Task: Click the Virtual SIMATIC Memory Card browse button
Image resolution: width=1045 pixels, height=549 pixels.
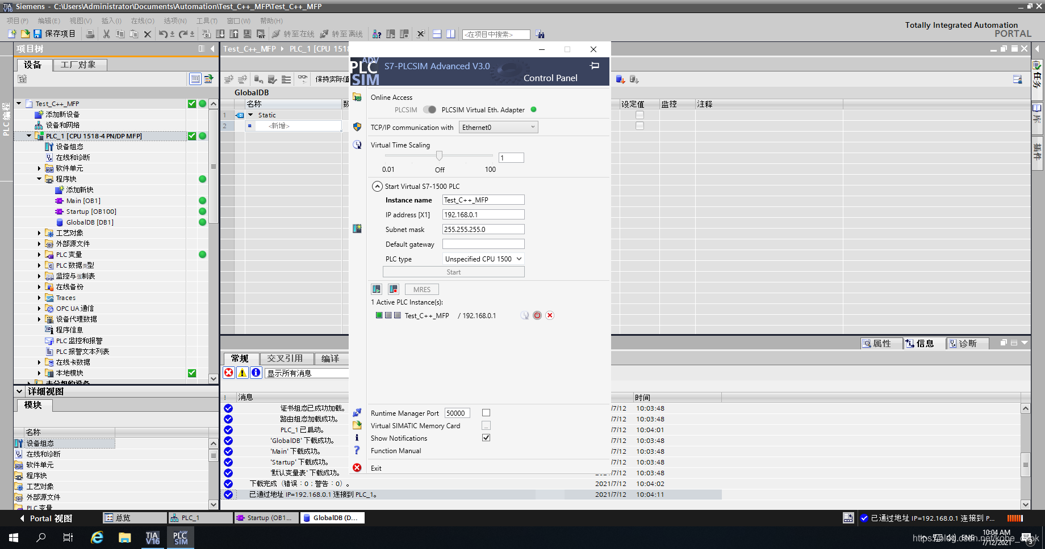Action: click(x=486, y=425)
